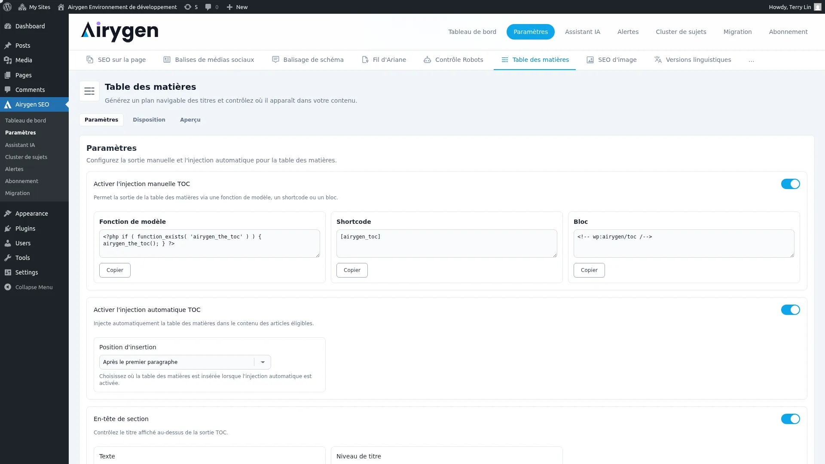Click the Balises de médias sociaux icon

[167, 60]
